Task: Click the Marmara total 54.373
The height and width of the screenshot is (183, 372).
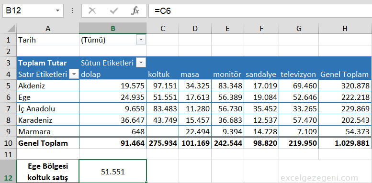Action: pyautogui.click(x=345, y=131)
